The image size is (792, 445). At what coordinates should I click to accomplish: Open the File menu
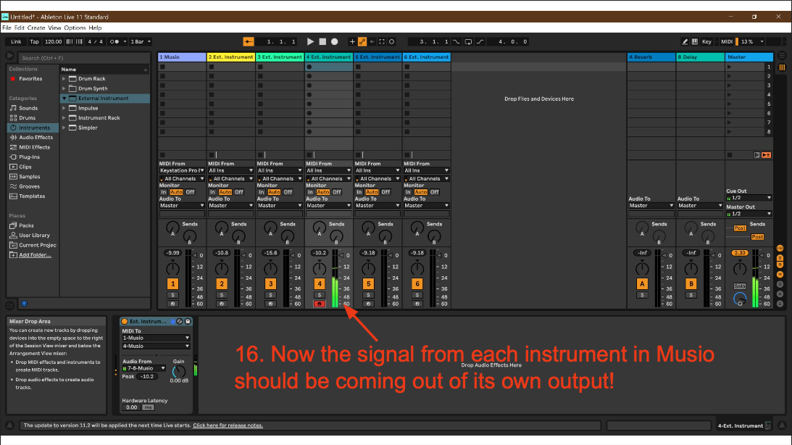coord(7,28)
